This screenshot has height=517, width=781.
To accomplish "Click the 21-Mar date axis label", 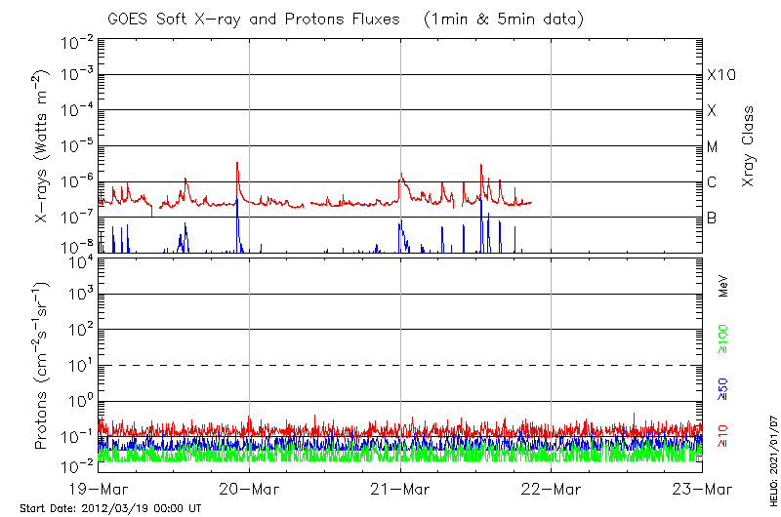I will 400,489.
